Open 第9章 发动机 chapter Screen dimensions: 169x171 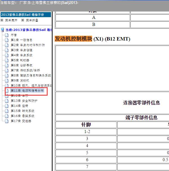20,81
